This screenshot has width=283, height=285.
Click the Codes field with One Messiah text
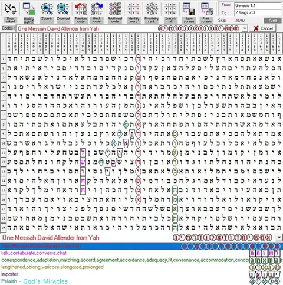coord(129,28)
